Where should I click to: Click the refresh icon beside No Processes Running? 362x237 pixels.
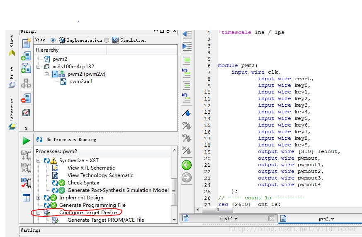tap(39, 139)
